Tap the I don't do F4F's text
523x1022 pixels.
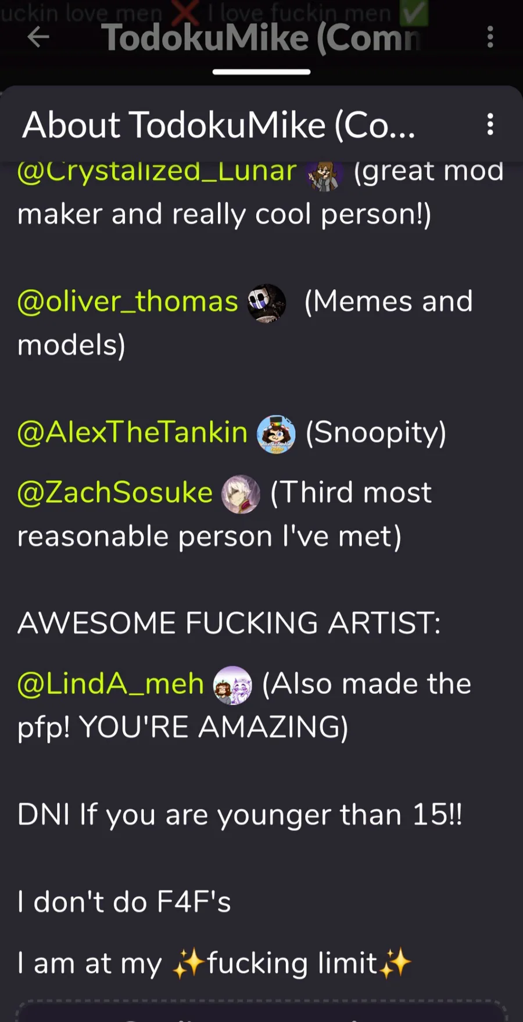[x=124, y=902]
